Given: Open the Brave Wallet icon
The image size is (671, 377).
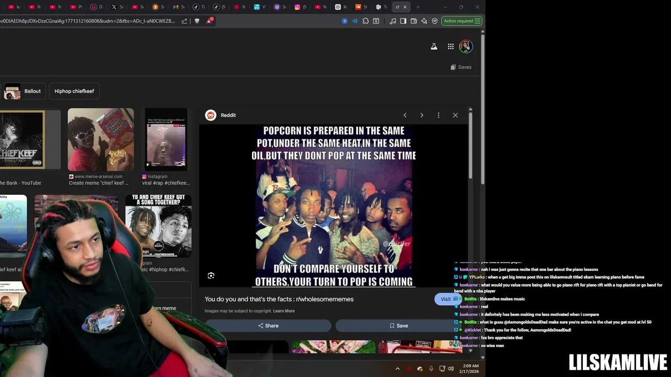Looking at the screenshot, I should click(x=414, y=21).
